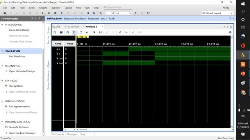
Task: Click Run for specified time icon
Action: click(x=101, y=13)
